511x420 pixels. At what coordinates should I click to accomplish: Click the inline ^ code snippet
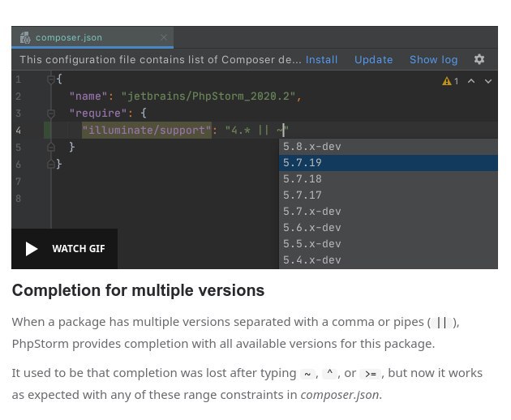329,374
